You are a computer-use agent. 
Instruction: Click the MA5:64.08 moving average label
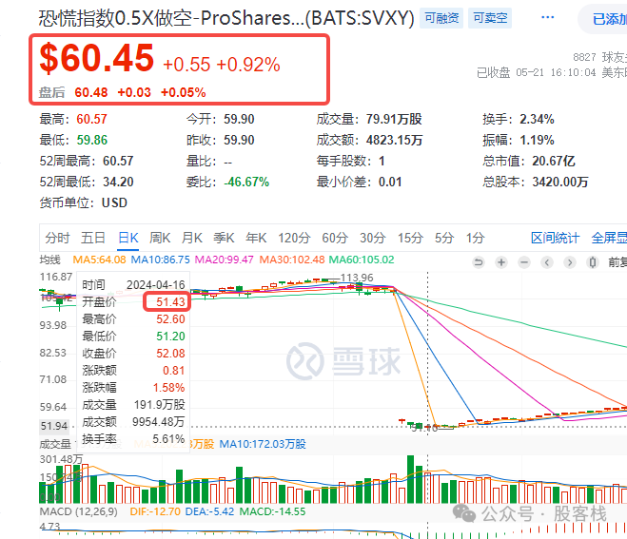[x=99, y=260]
